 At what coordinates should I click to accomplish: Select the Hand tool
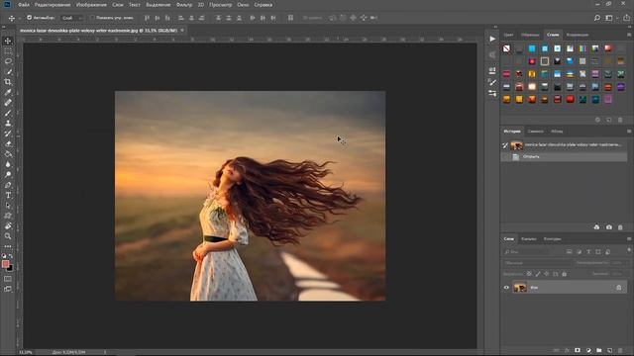8,226
